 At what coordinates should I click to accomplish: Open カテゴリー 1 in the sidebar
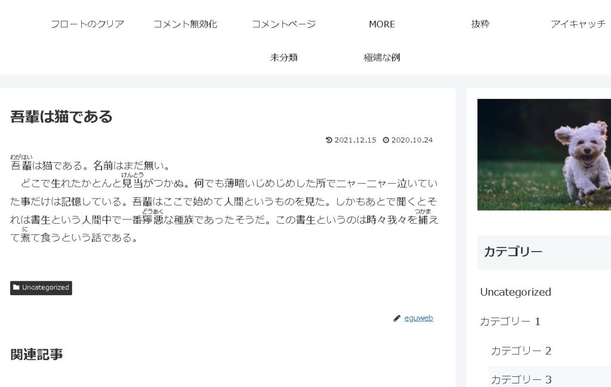tap(510, 321)
